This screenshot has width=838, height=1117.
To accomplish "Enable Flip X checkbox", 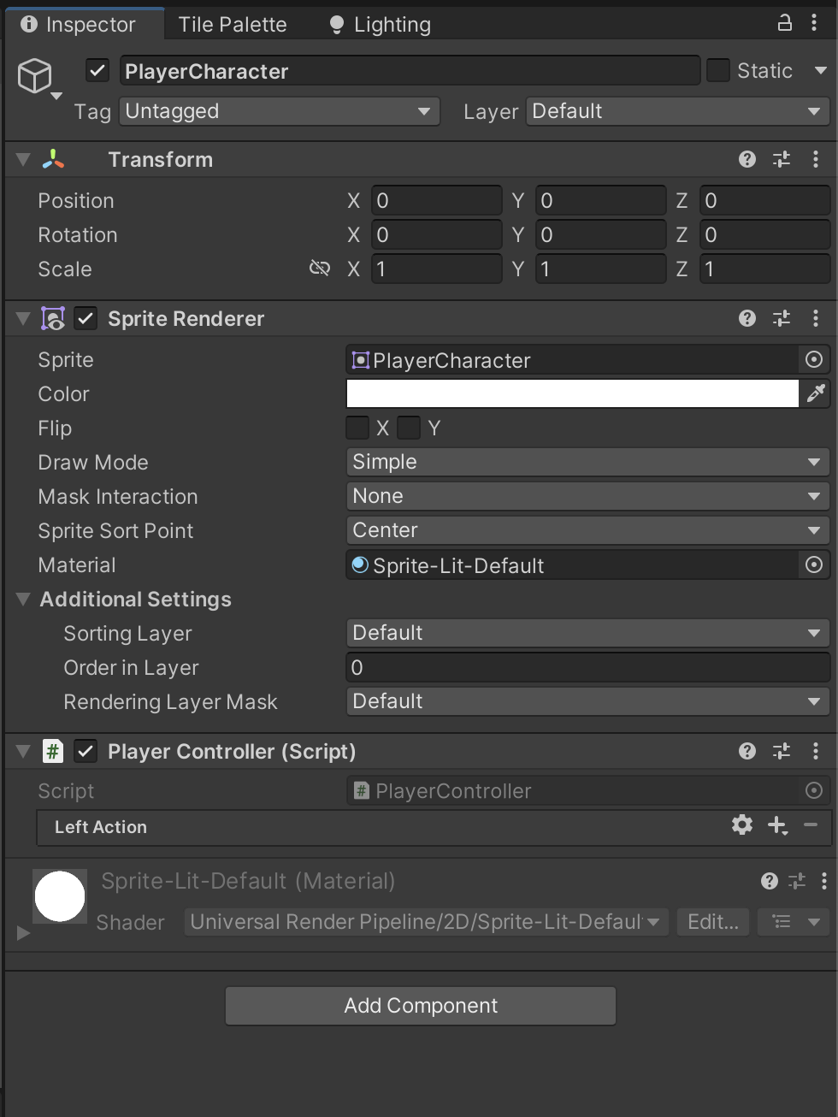I will [x=357, y=428].
